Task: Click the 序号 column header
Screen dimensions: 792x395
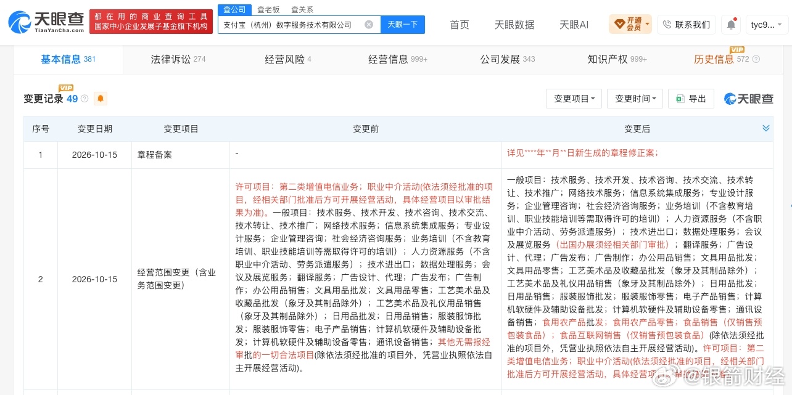Action: (41, 129)
